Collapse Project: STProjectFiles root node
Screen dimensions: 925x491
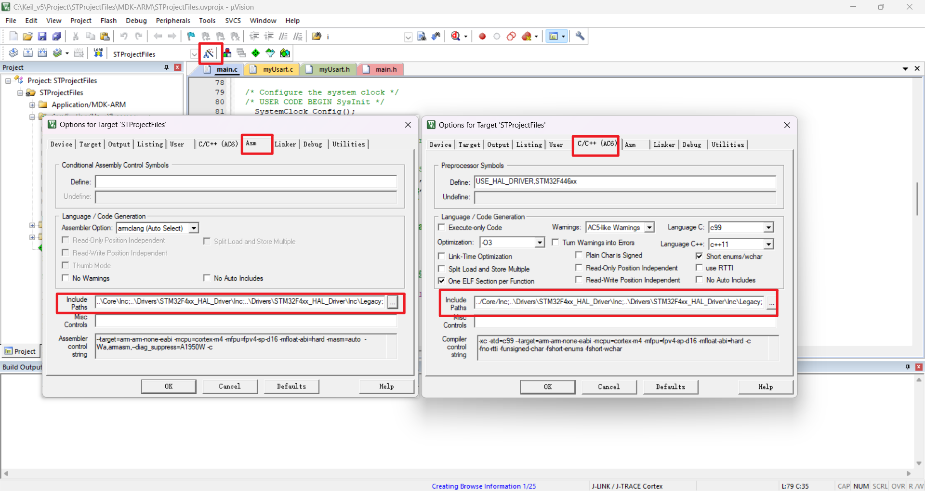pyautogui.click(x=8, y=80)
